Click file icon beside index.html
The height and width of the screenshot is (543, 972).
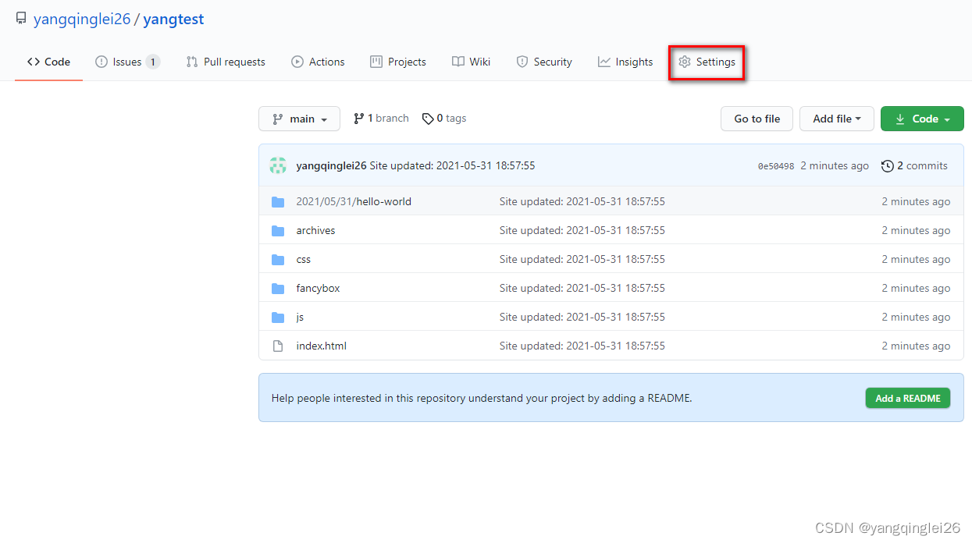tap(278, 346)
